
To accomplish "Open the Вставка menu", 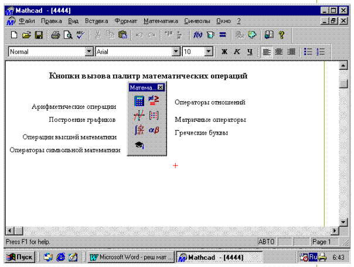I will tap(96, 21).
